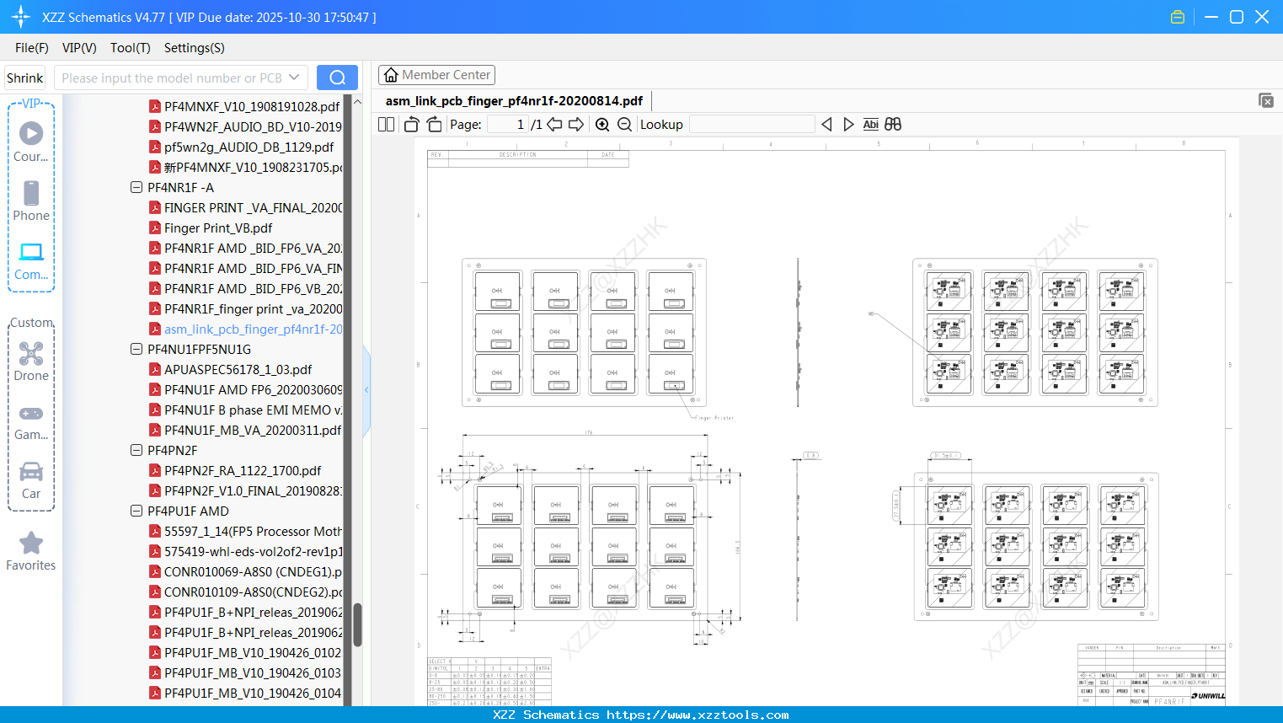Open Finger Print_VB.pdf in the tree
The image size is (1283, 723).
pos(218,228)
